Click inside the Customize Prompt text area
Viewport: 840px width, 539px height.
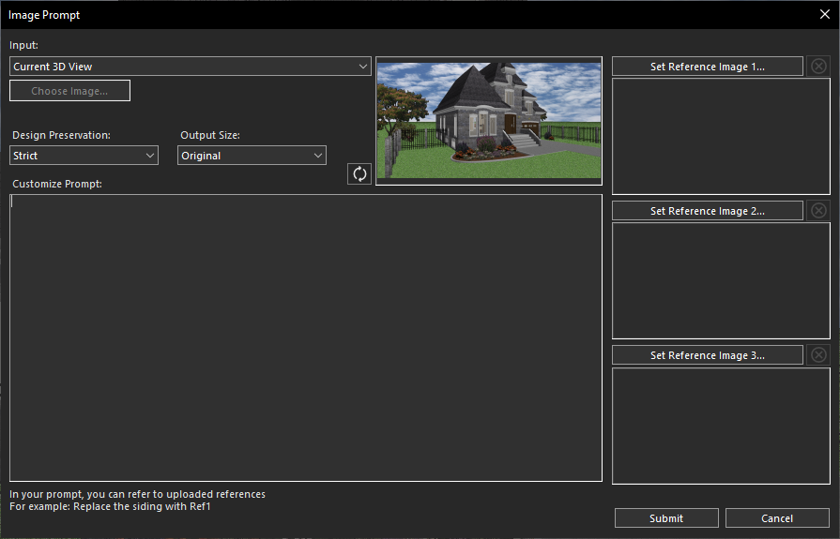[x=306, y=337]
